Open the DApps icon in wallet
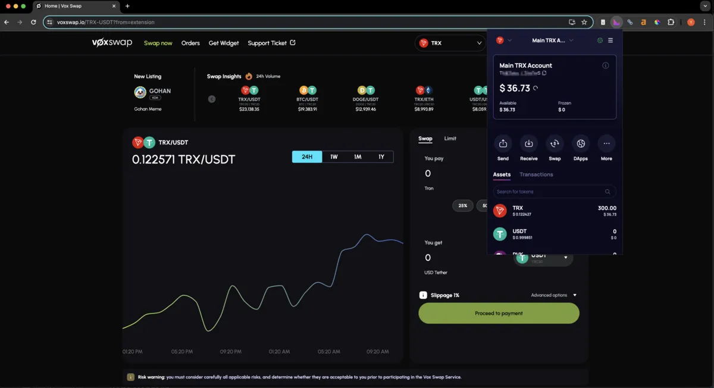714x388 pixels. click(x=581, y=143)
